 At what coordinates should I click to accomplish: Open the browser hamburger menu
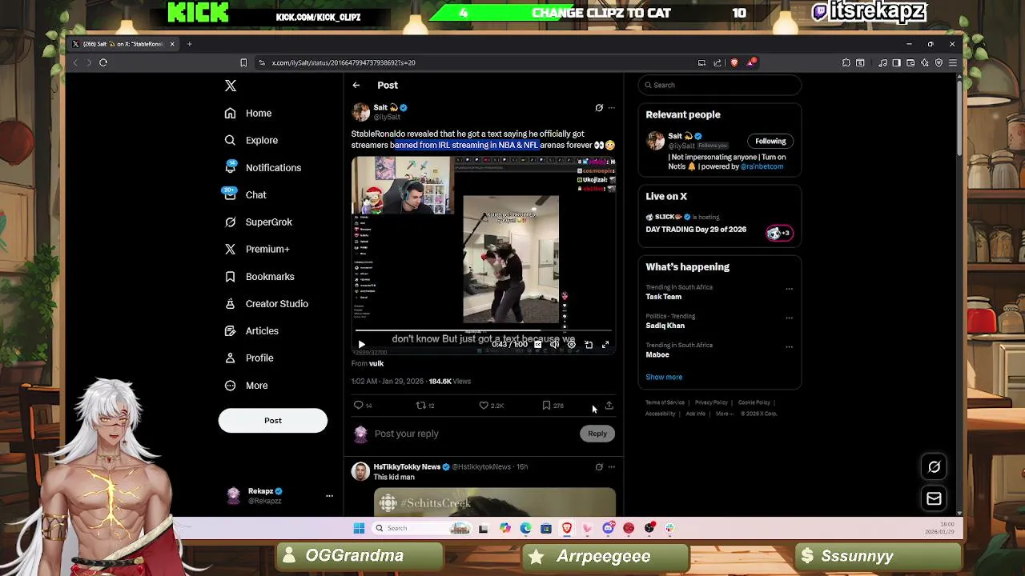(952, 62)
